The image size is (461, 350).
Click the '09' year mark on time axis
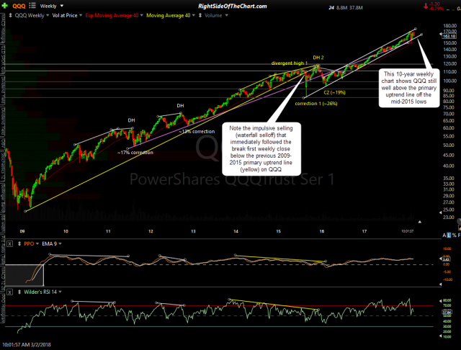(x=22, y=231)
